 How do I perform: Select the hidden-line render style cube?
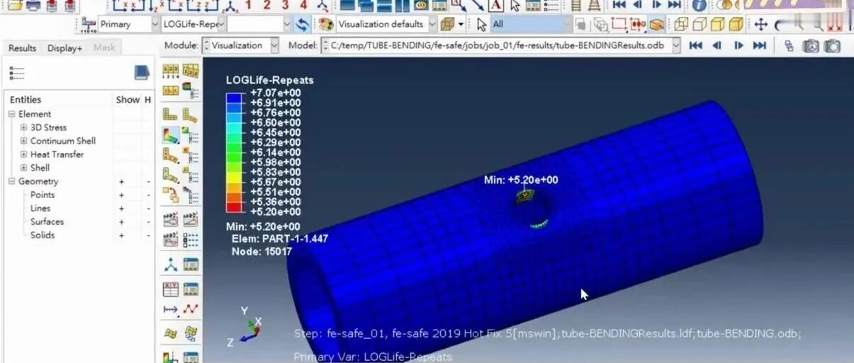699,24
